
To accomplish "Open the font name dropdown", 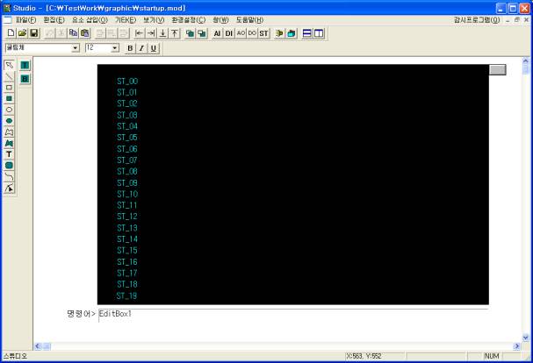I will click(75, 48).
